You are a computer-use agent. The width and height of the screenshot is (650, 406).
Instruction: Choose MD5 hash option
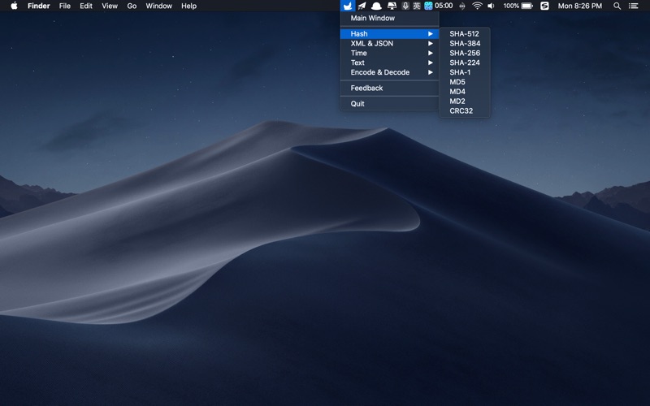click(457, 82)
